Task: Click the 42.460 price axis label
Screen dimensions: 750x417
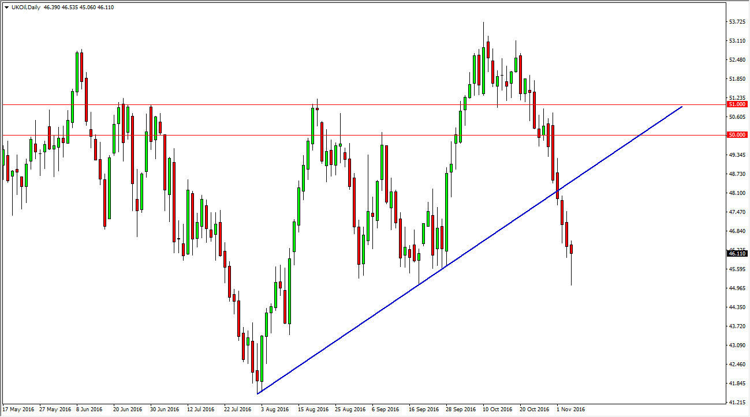Action: tap(738, 365)
